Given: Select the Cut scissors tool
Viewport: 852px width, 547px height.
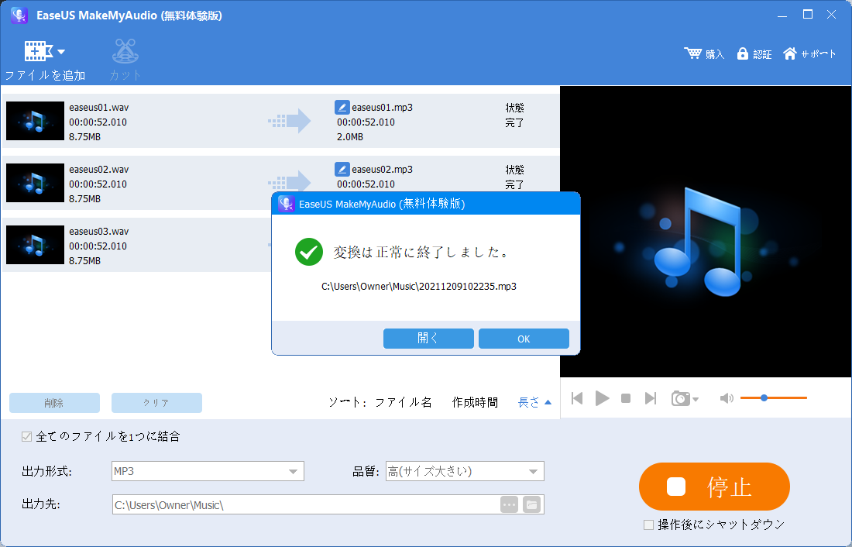Looking at the screenshot, I should tap(125, 51).
